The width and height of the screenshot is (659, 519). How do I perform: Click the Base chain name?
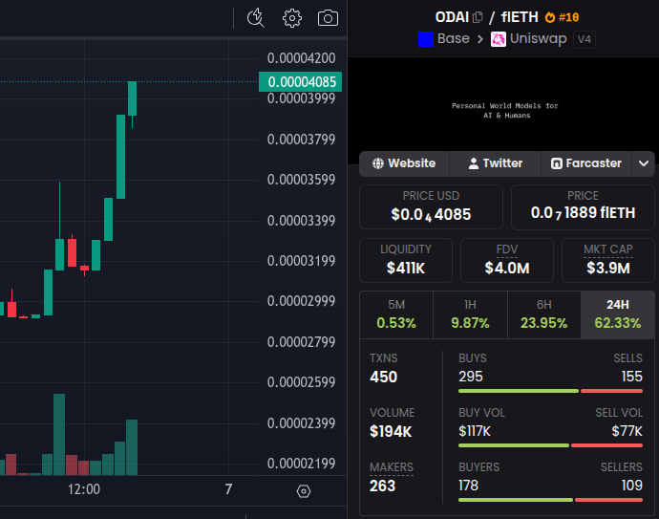coord(453,38)
